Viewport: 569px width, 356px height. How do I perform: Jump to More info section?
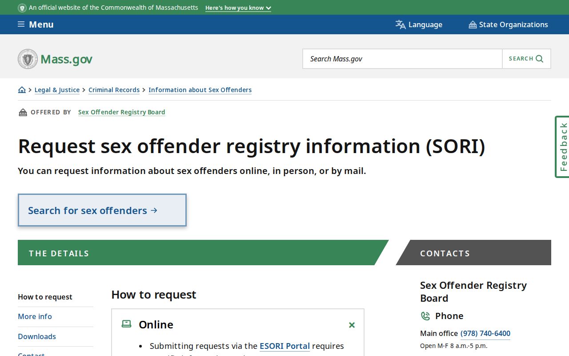pyautogui.click(x=35, y=316)
